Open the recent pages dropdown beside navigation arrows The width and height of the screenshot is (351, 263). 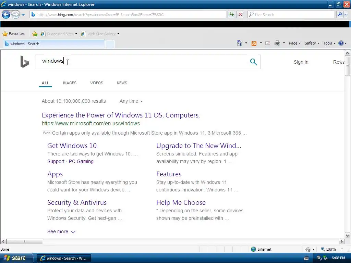tap(23, 15)
